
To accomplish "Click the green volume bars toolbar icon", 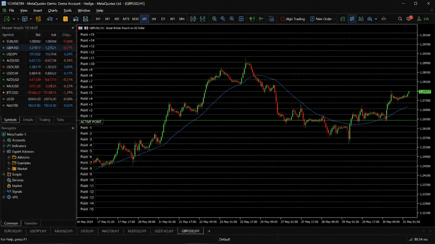I will 252,19.
